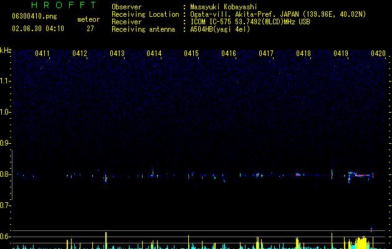Click the Observer field label
This screenshot has width=392, height=249.
tap(127, 7)
